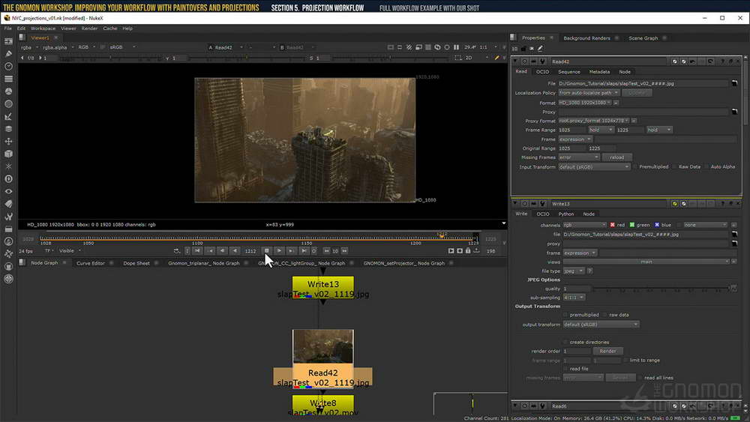Switch to the Dope Sheet tab

point(136,263)
